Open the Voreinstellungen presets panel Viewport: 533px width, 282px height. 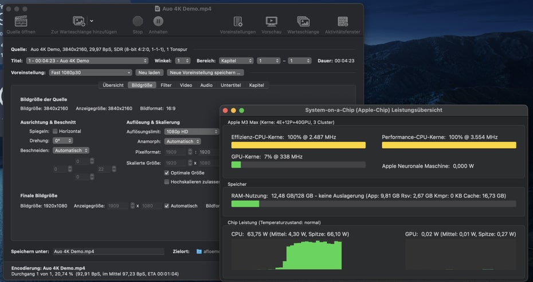tap(238, 21)
